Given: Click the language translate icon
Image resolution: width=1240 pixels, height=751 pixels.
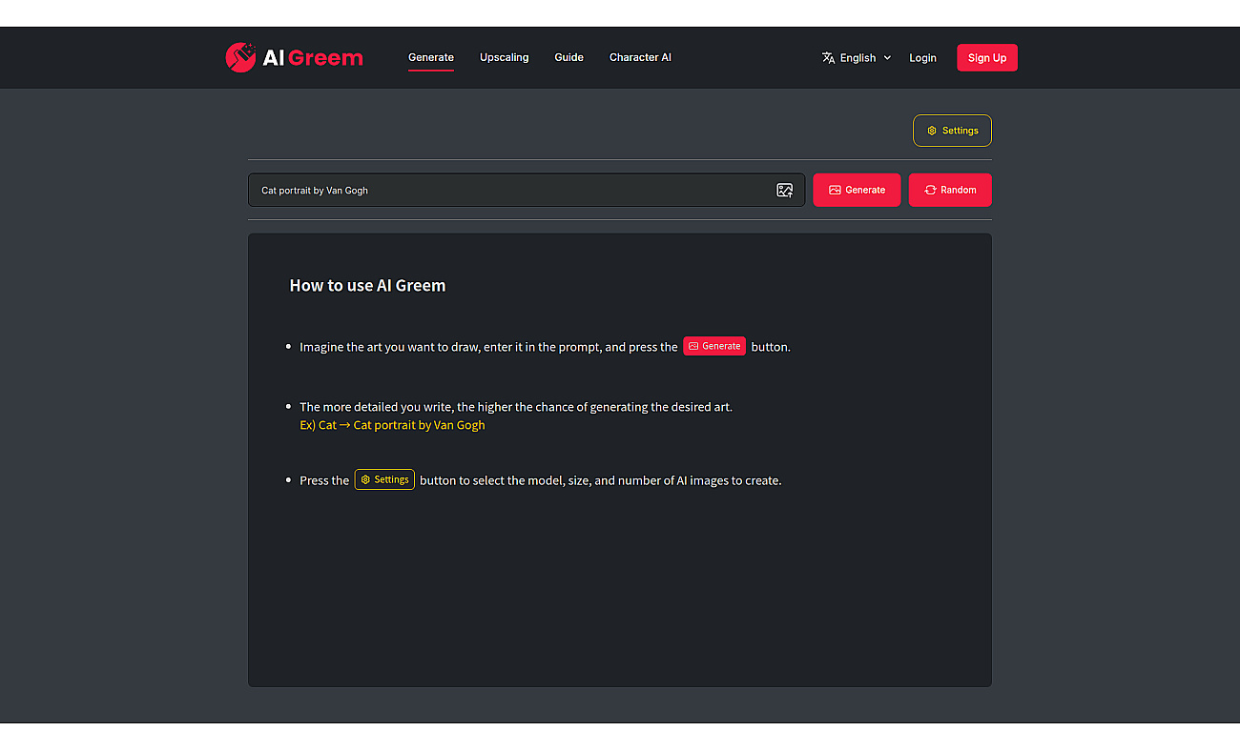Looking at the screenshot, I should click(828, 57).
